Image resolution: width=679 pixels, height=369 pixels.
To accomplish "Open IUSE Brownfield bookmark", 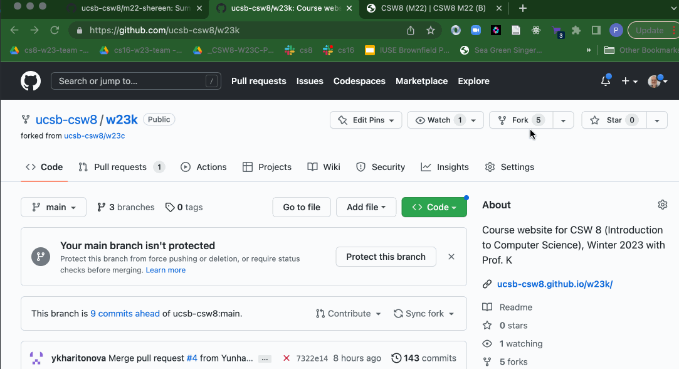I will point(407,50).
